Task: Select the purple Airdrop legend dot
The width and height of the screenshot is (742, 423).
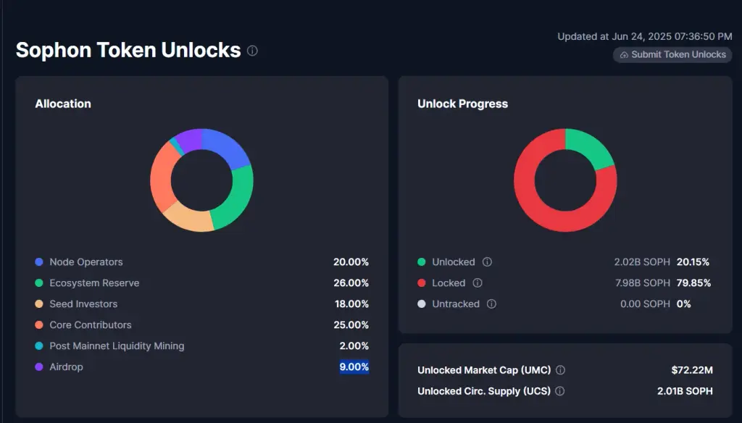Action: coord(39,367)
